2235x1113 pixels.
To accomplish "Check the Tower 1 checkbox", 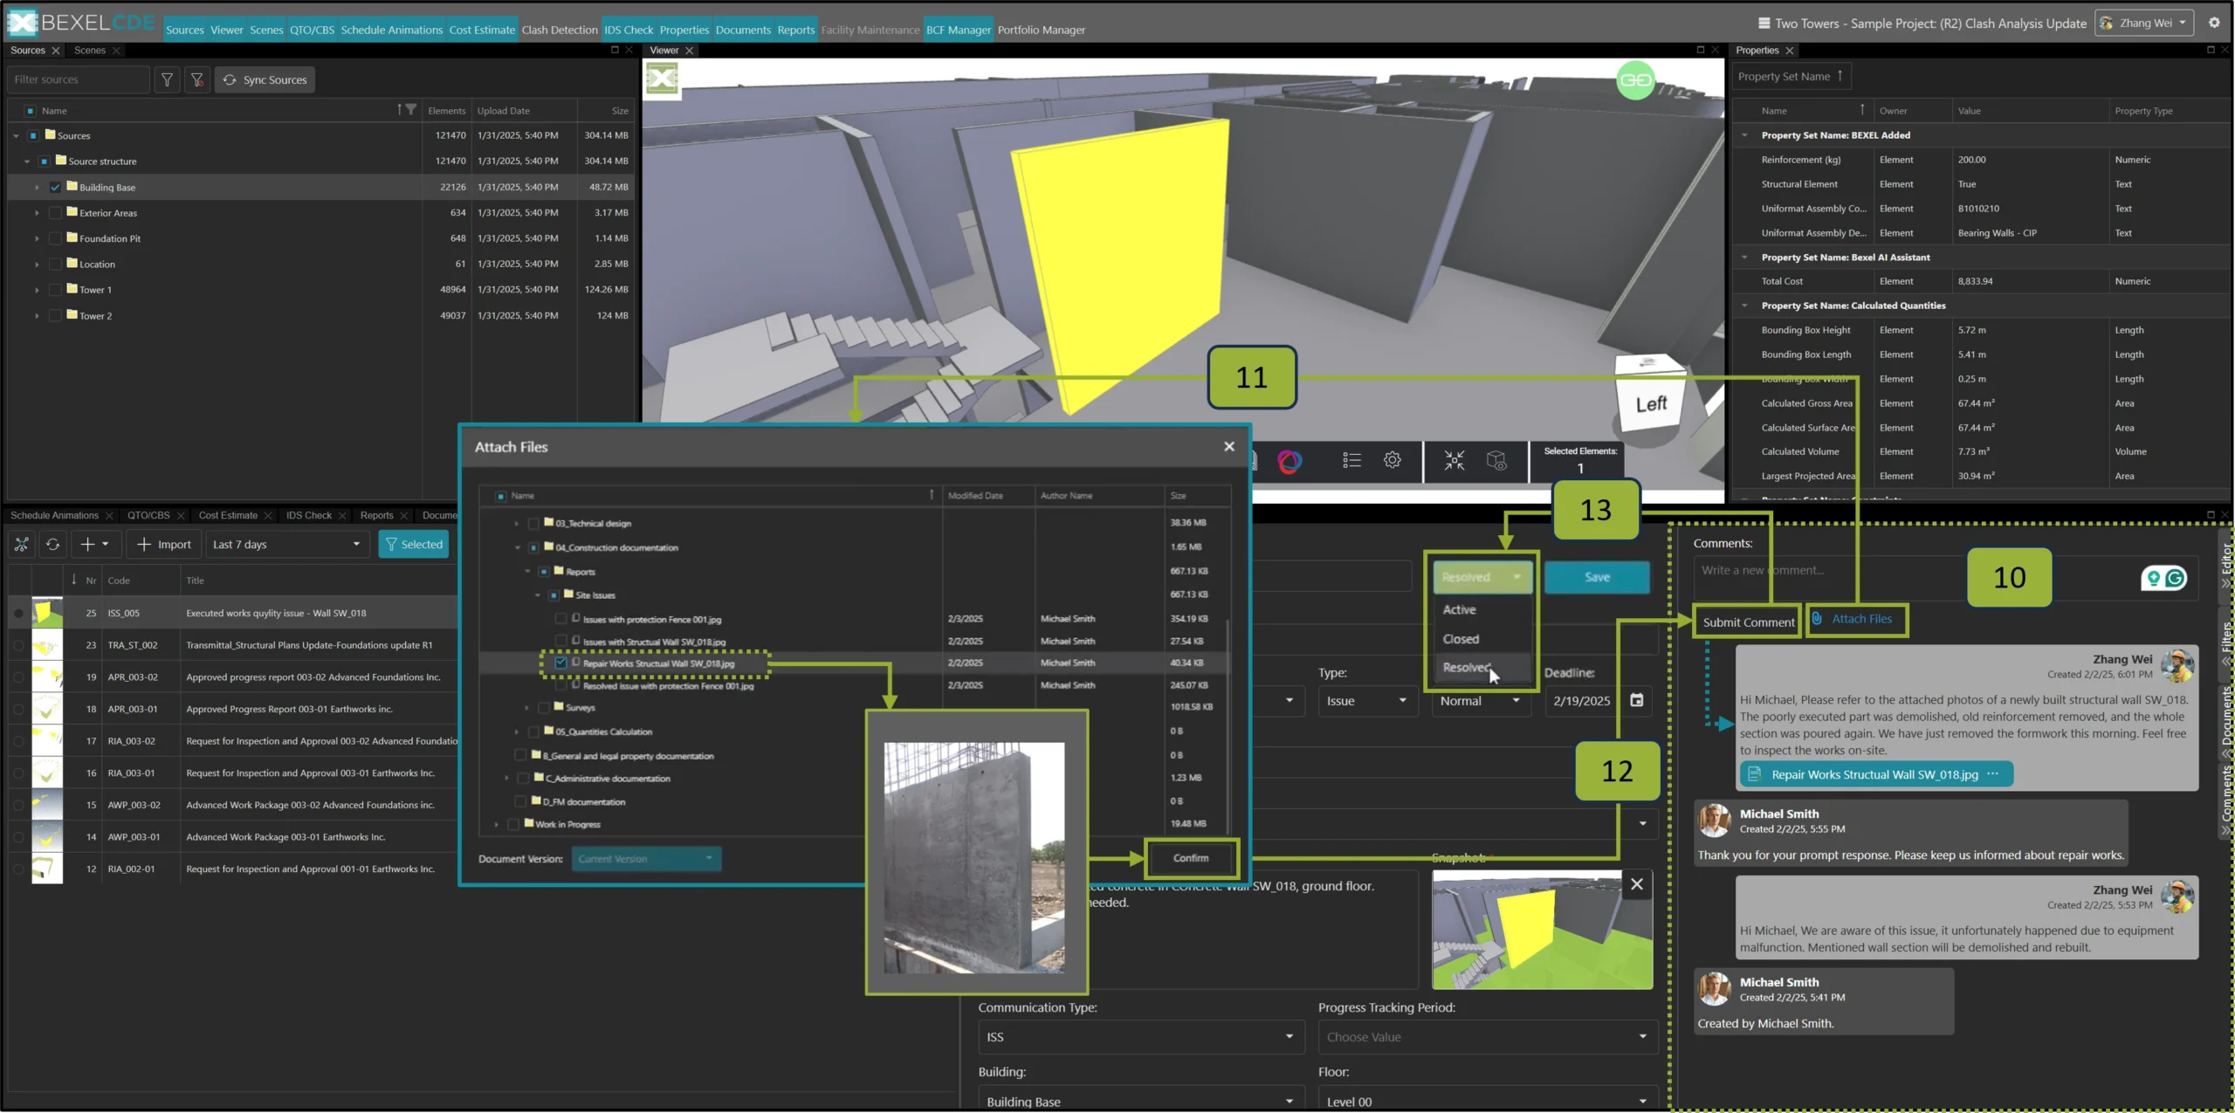I will 55,290.
